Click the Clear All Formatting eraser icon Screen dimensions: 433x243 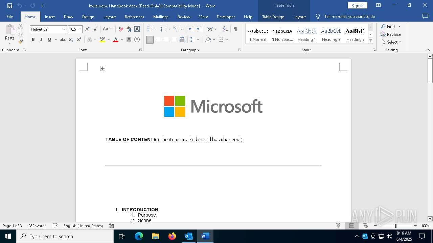[x=121, y=29]
